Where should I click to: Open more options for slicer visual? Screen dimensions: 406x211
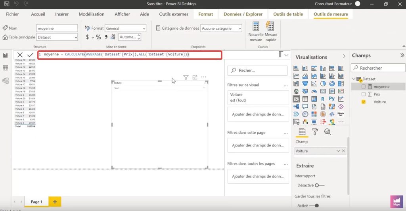pos(204,77)
